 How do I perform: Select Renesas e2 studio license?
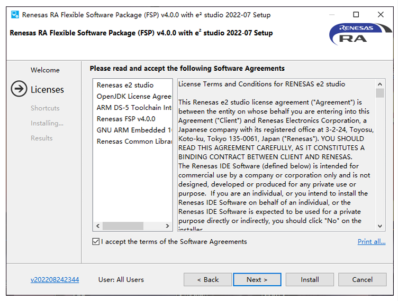[125, 85]
